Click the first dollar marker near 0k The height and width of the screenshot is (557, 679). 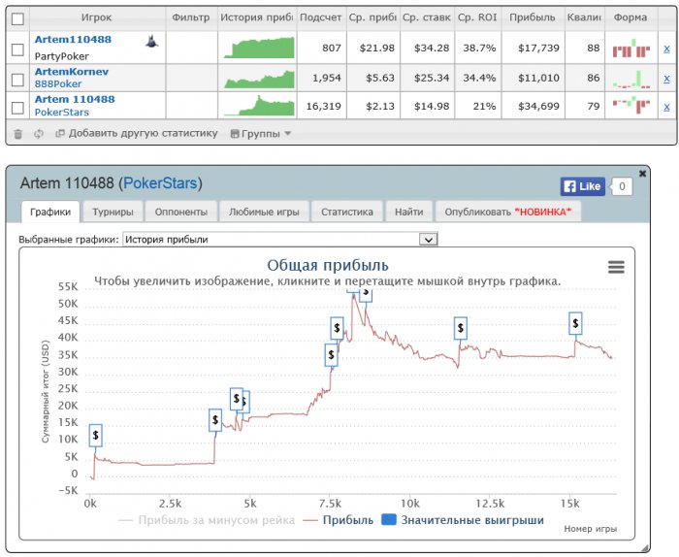95,436
